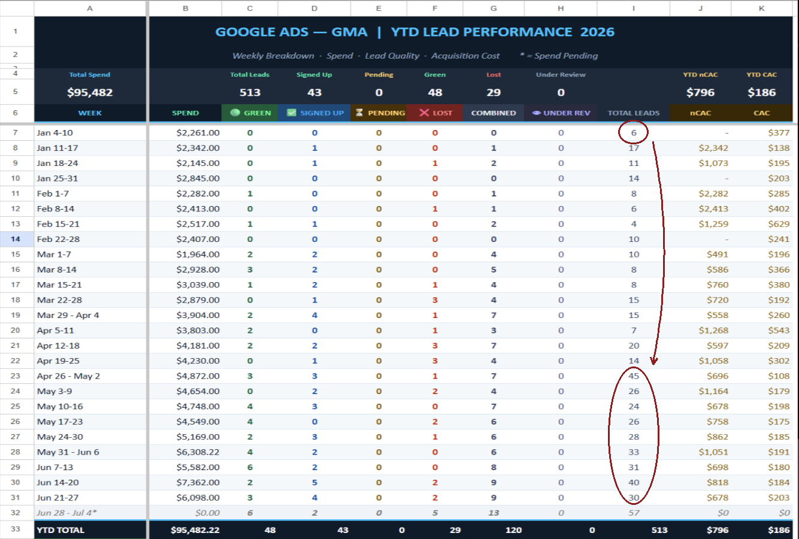Click the Total Spend value $95,482
Image resolution: width=799 pixels, height=539 pixels.
(x=90, y=92)
